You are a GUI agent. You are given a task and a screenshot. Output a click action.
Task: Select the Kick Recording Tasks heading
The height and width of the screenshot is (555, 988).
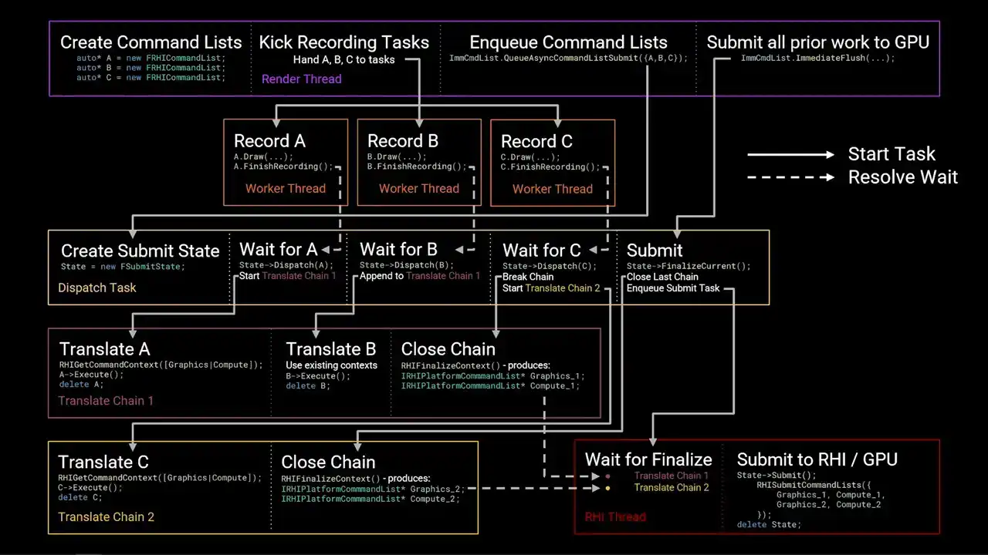pos(343,42)
